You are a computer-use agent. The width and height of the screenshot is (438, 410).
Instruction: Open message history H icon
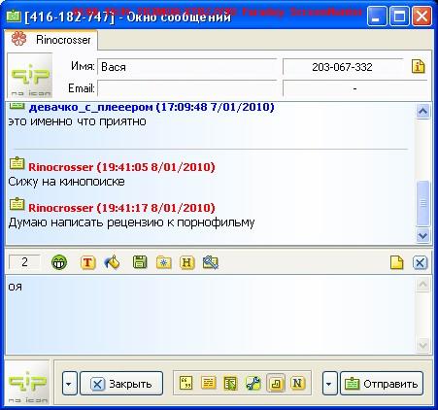click(x=187, y=262)
